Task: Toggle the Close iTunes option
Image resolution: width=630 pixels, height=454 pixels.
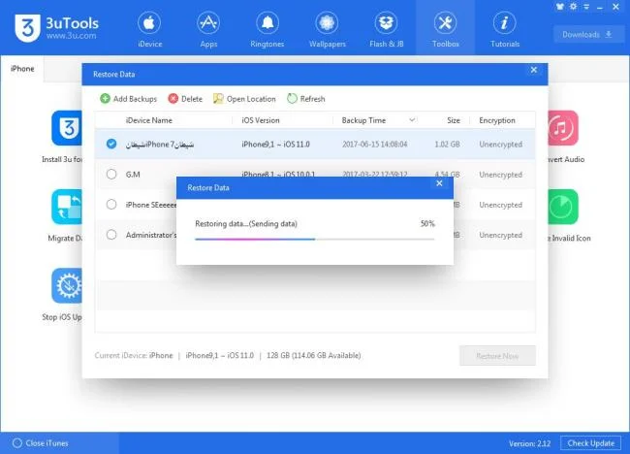Action: point(40,443)
